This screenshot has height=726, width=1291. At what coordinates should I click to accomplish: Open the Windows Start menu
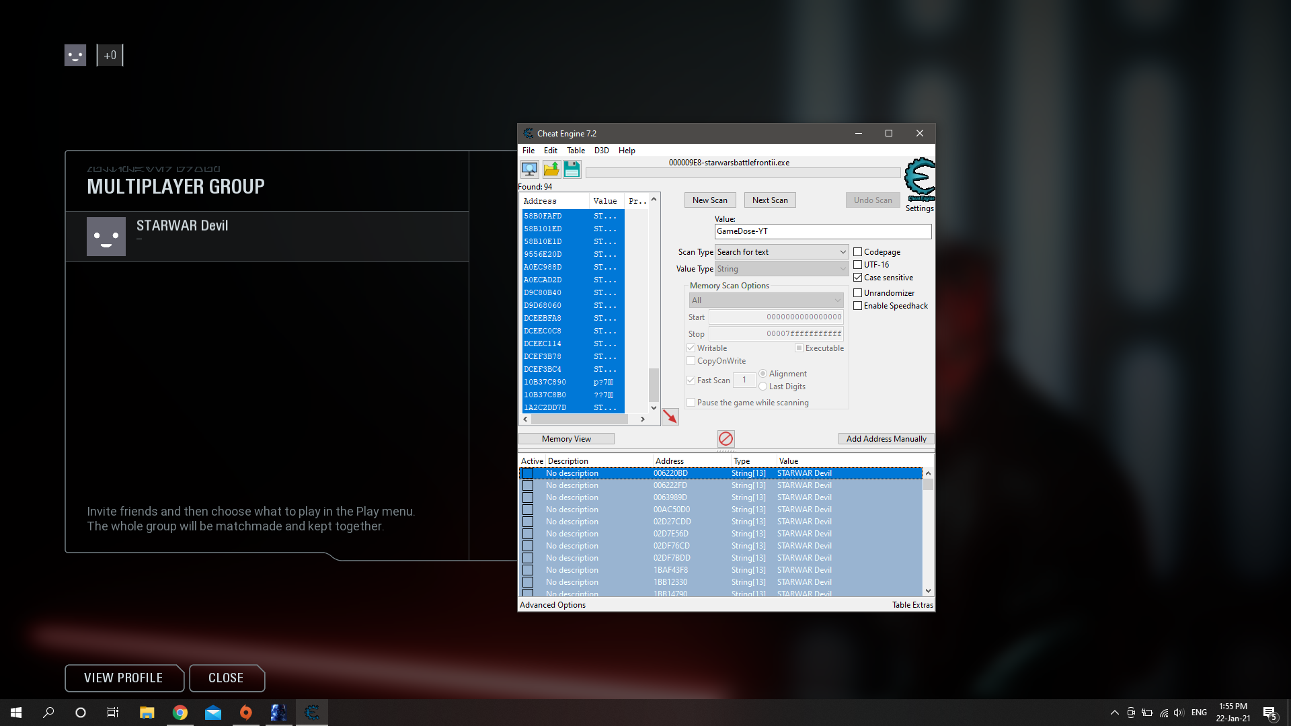pyautogui.click(x=16, y=713)
